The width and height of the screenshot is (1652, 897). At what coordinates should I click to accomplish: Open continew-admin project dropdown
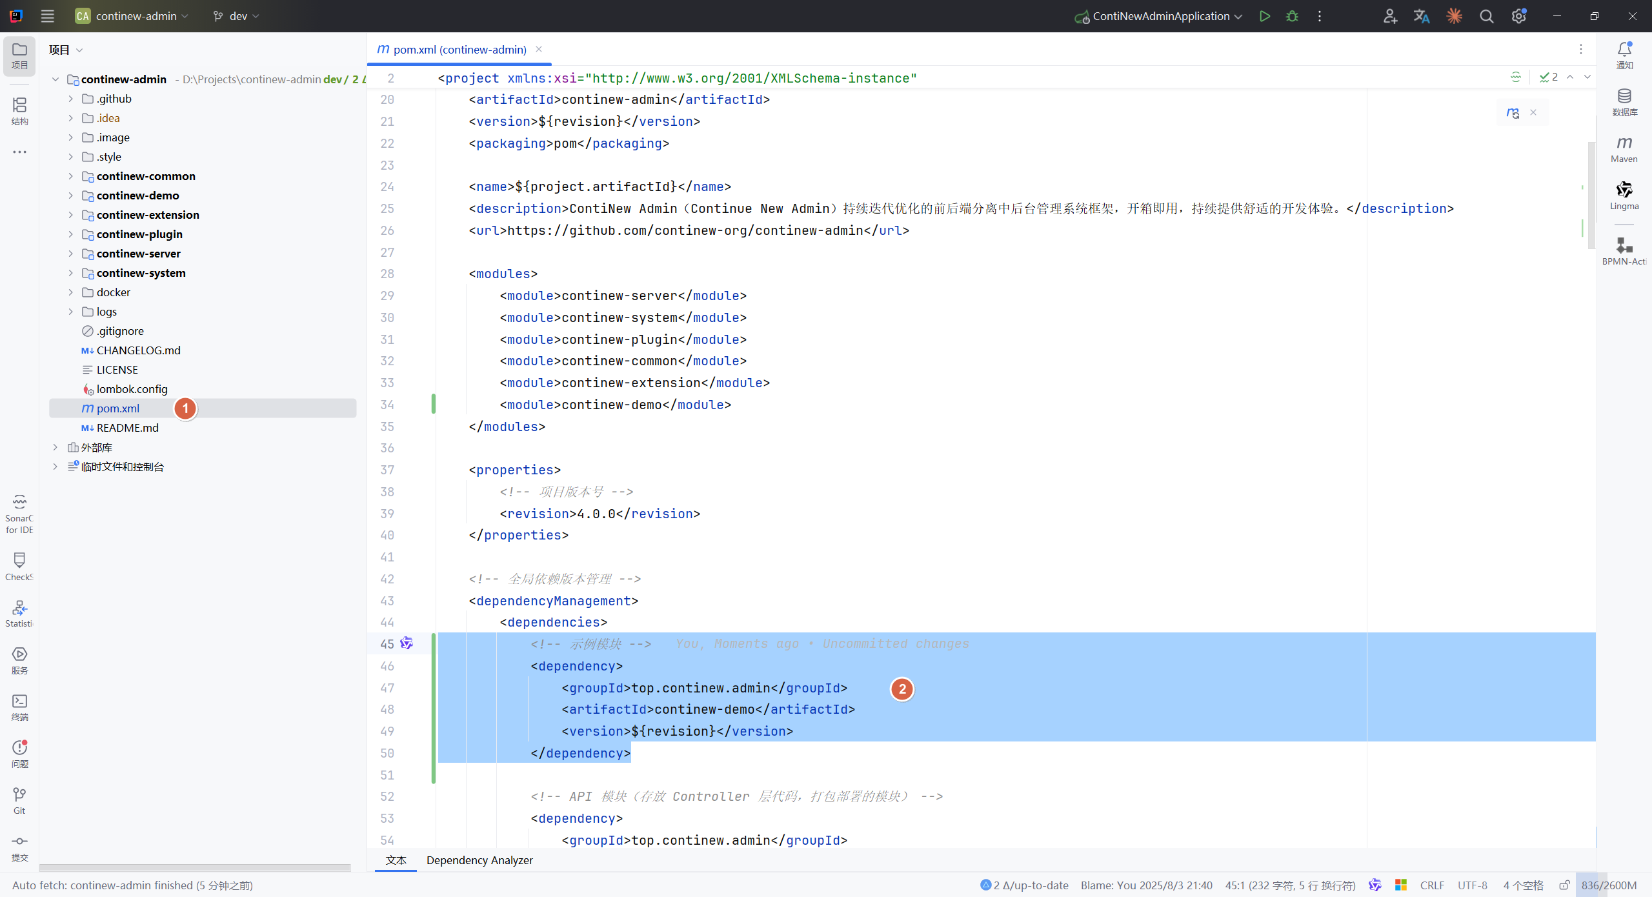[x=132, y=16]
